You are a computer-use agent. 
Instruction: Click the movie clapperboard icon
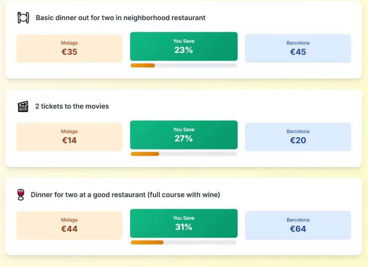[x=23, y=106]
